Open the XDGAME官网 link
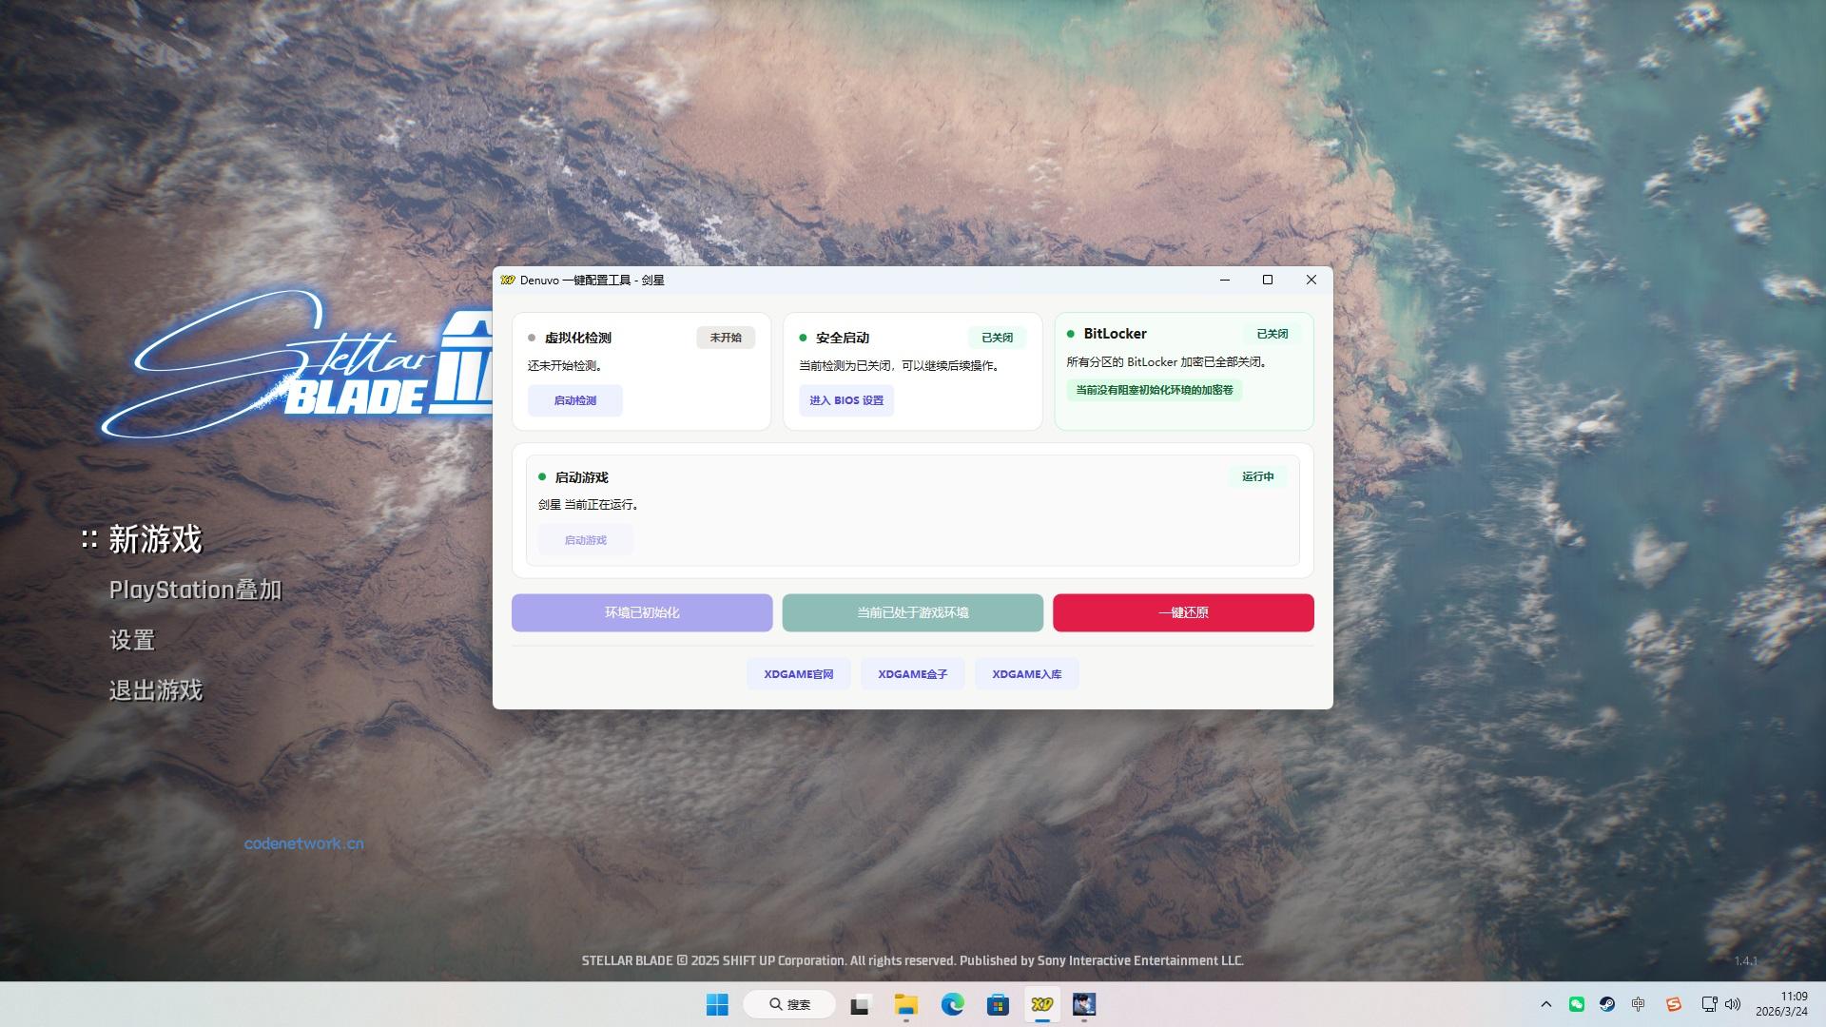Image resolution: width=1826 pixels, height=1027 pixels. [x=798, y=674]
